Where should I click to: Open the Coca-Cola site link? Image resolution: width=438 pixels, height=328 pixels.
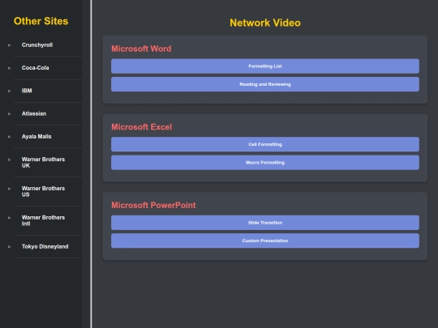pyautogui.click(x=35, y=68)
